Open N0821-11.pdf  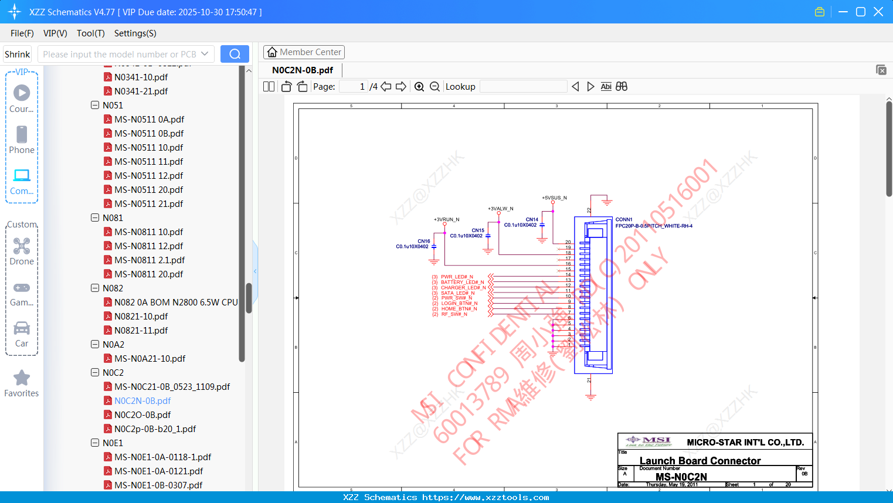[141, 331]
